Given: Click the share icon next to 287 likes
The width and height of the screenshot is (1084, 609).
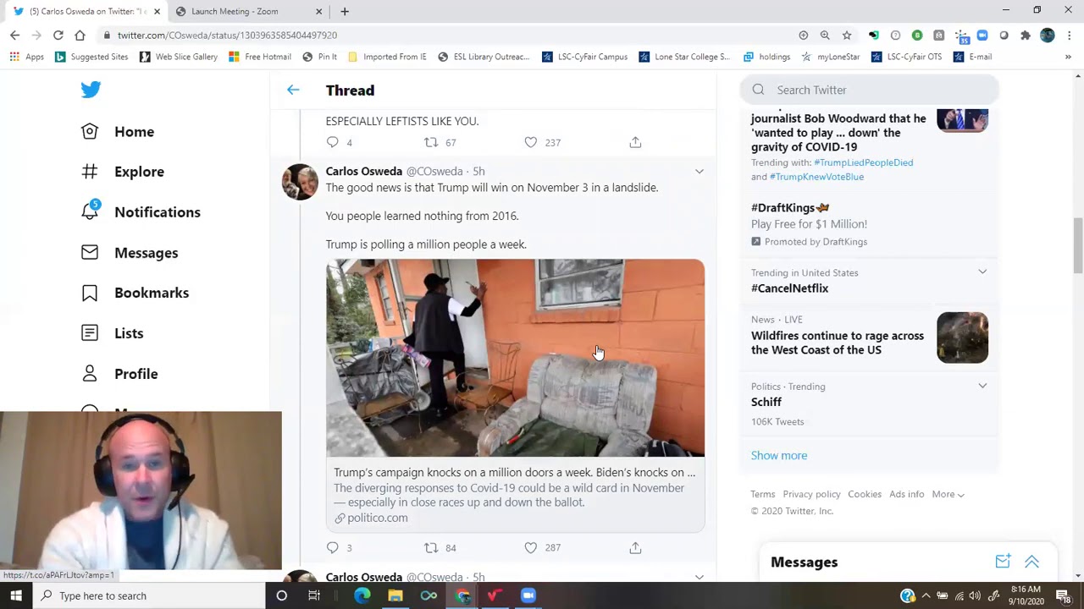Looking at the screenshot, I should [x=635, y=547].
